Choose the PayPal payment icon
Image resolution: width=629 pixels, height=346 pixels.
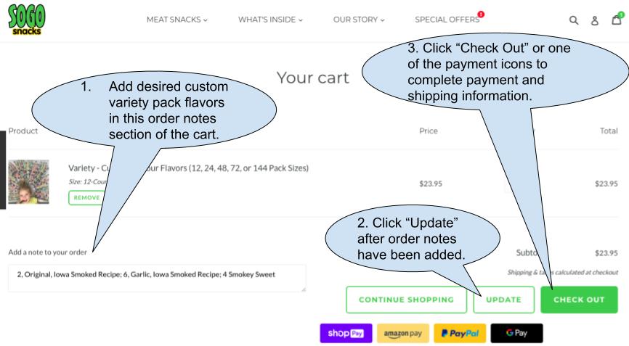[x=460, y=333]
